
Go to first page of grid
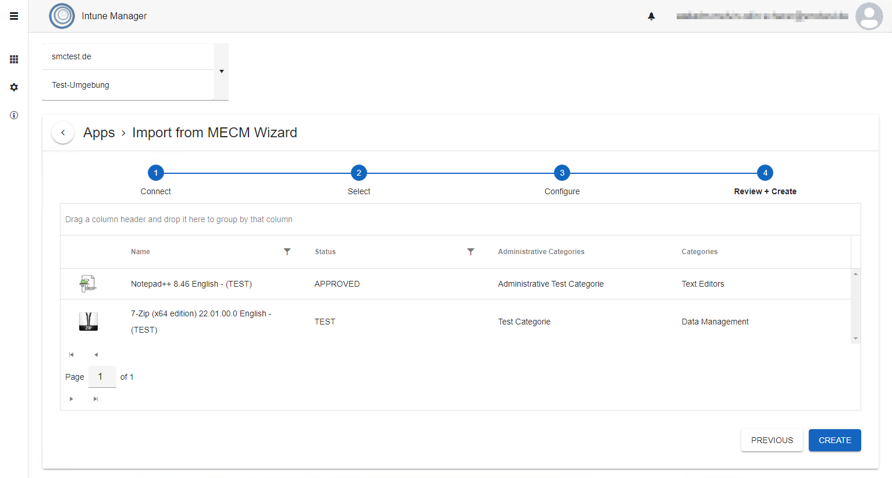click(72, 355)
